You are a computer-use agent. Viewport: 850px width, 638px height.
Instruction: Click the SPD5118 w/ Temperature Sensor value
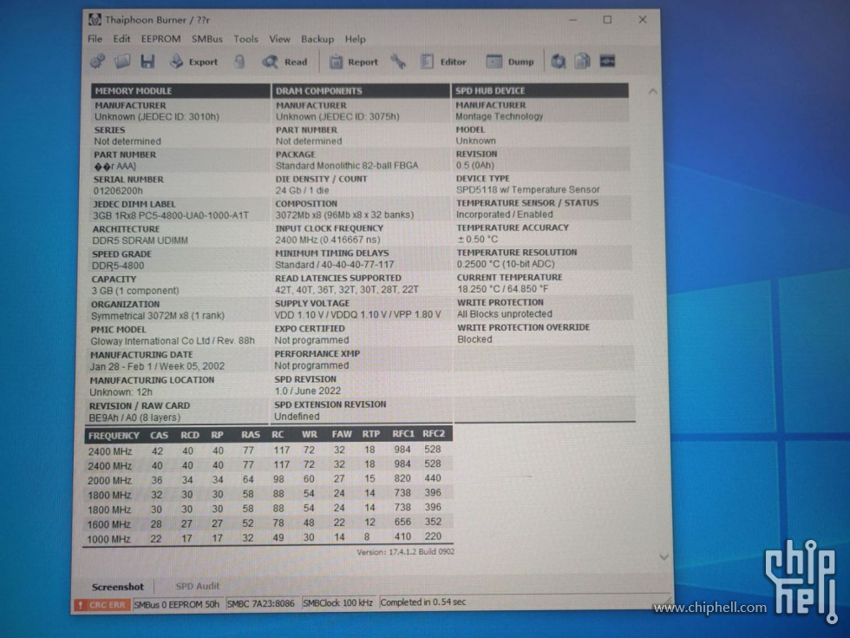point(528,190)
